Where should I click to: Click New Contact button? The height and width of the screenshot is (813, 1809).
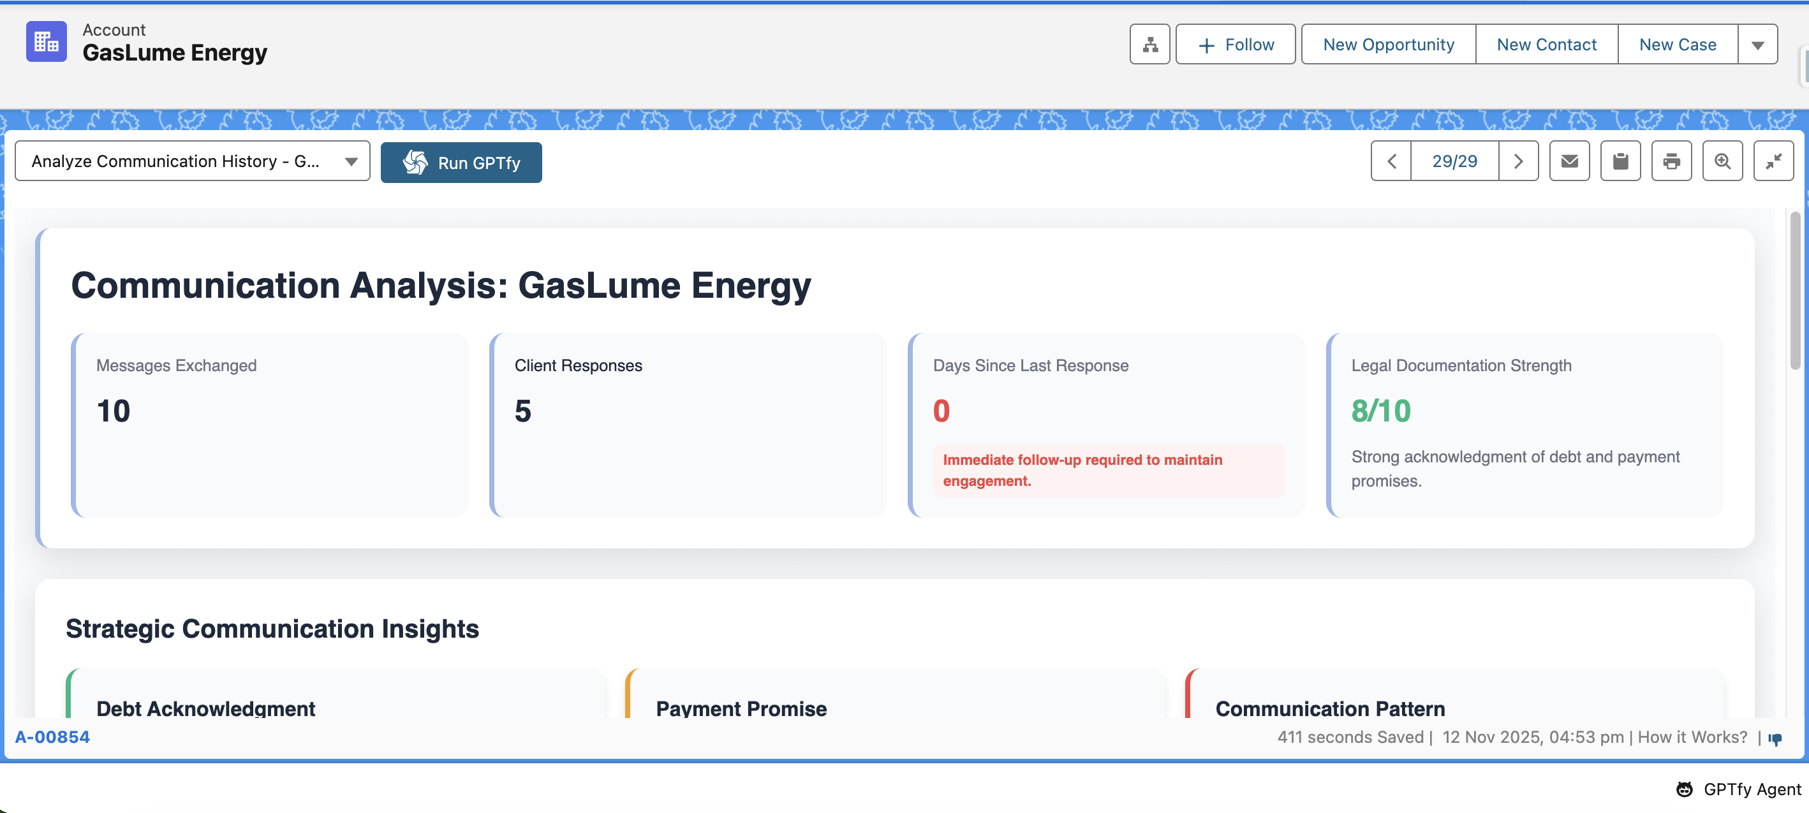(x=1546, y=45)
